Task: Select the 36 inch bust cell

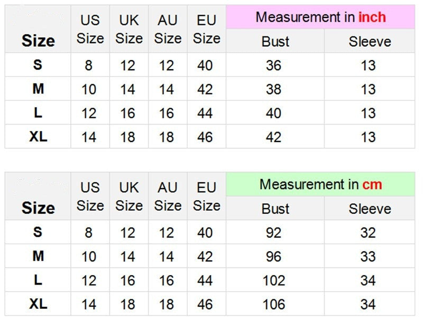Action: (274, 65)
